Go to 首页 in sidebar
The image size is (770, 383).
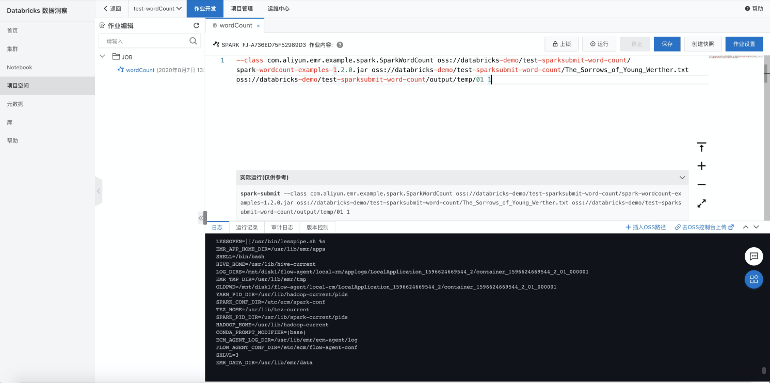[x=47, y=30]
